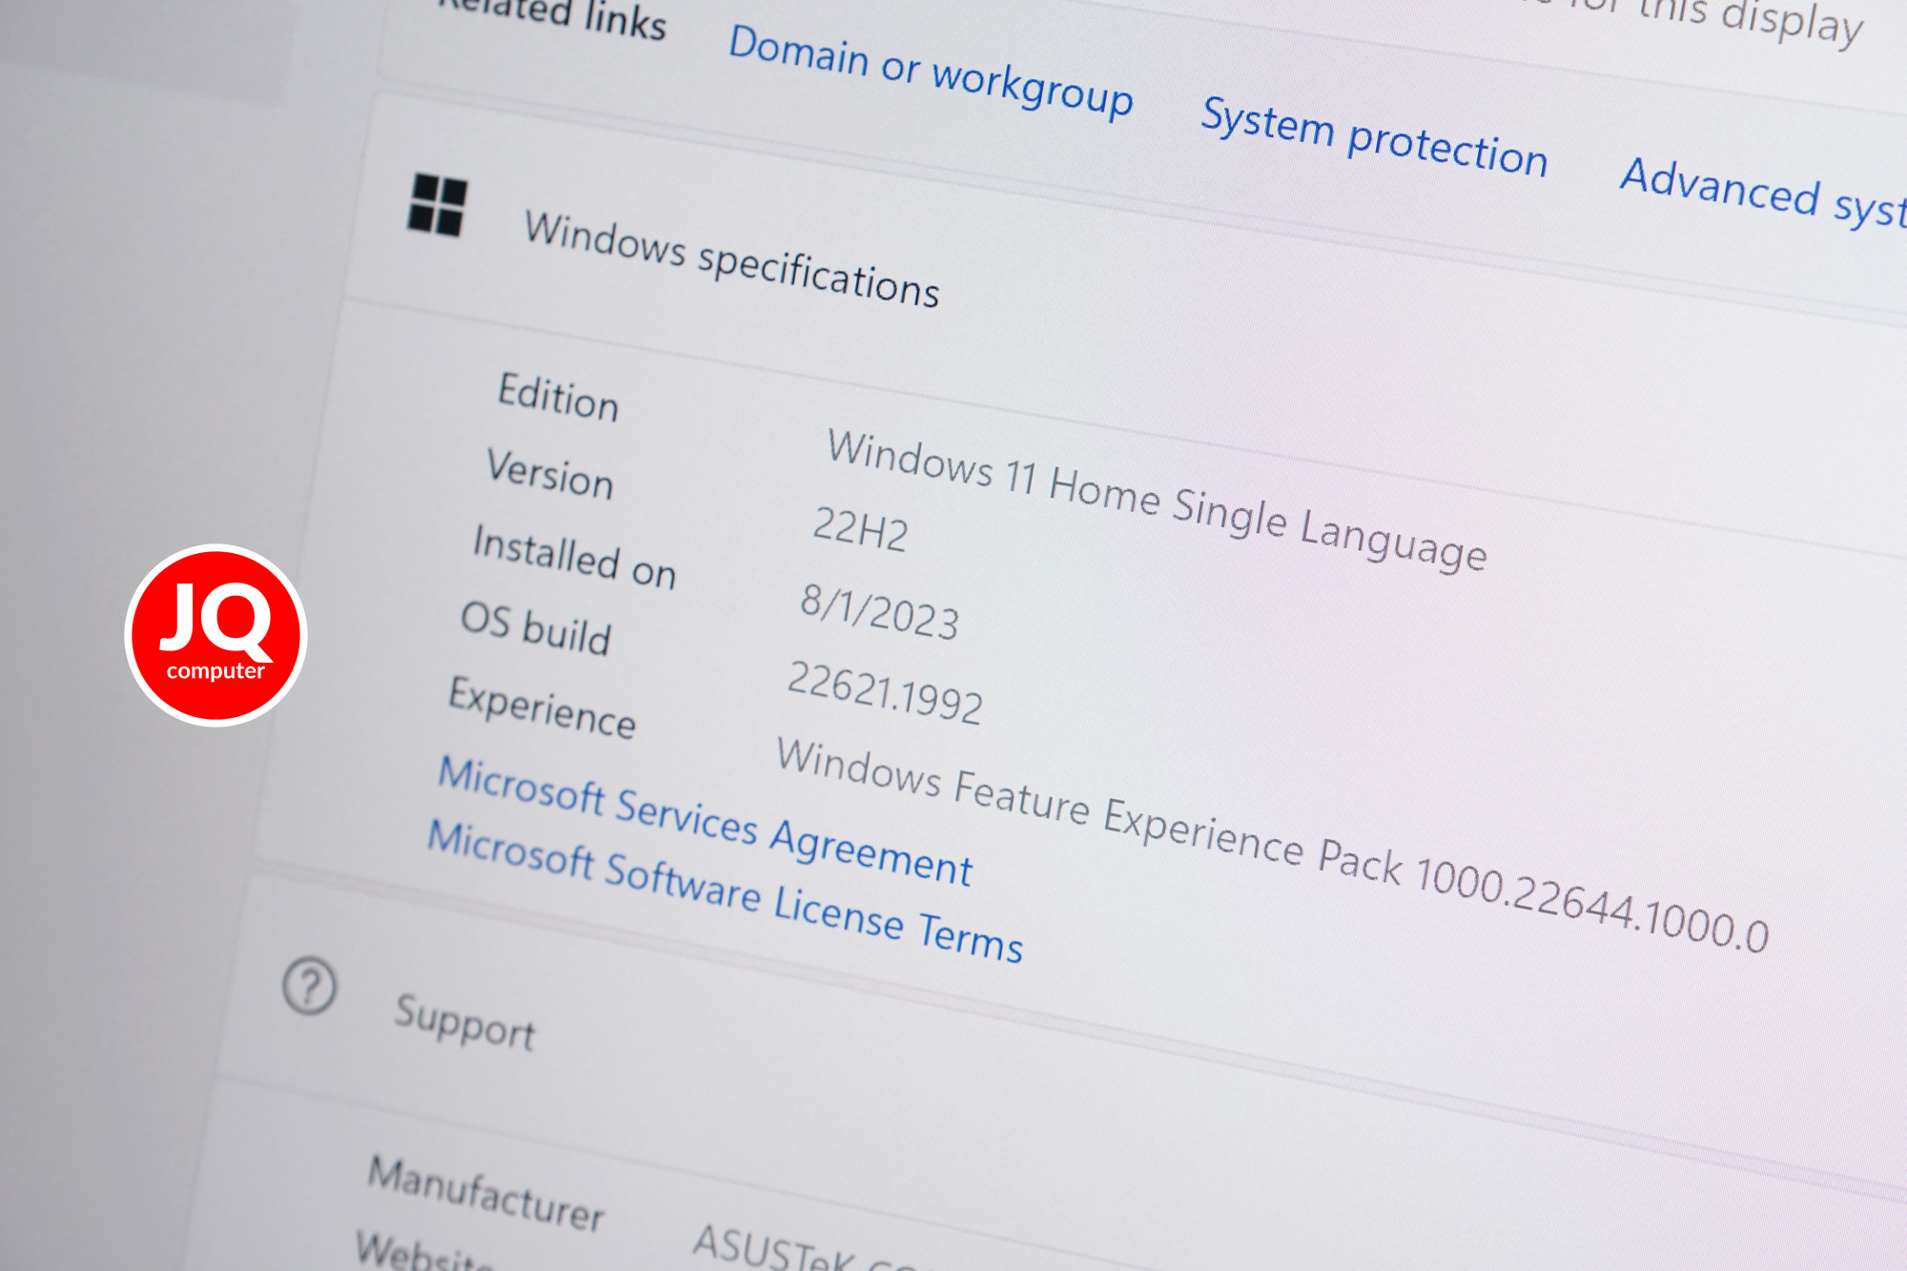Click the Support question mark icon
1907x1271 pixels.
pyautogui.click(x=309, y=986)
